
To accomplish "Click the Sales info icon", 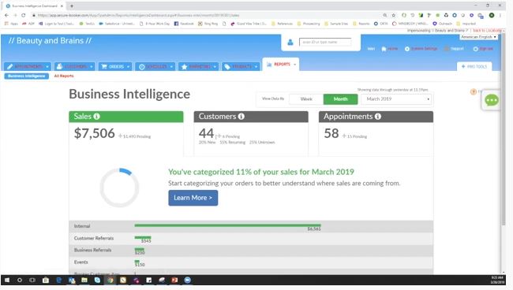I will click(96, 117).
